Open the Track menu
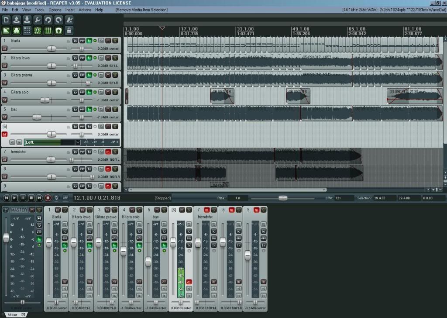This screenshot has width=447, height=318. pos(39,10)
